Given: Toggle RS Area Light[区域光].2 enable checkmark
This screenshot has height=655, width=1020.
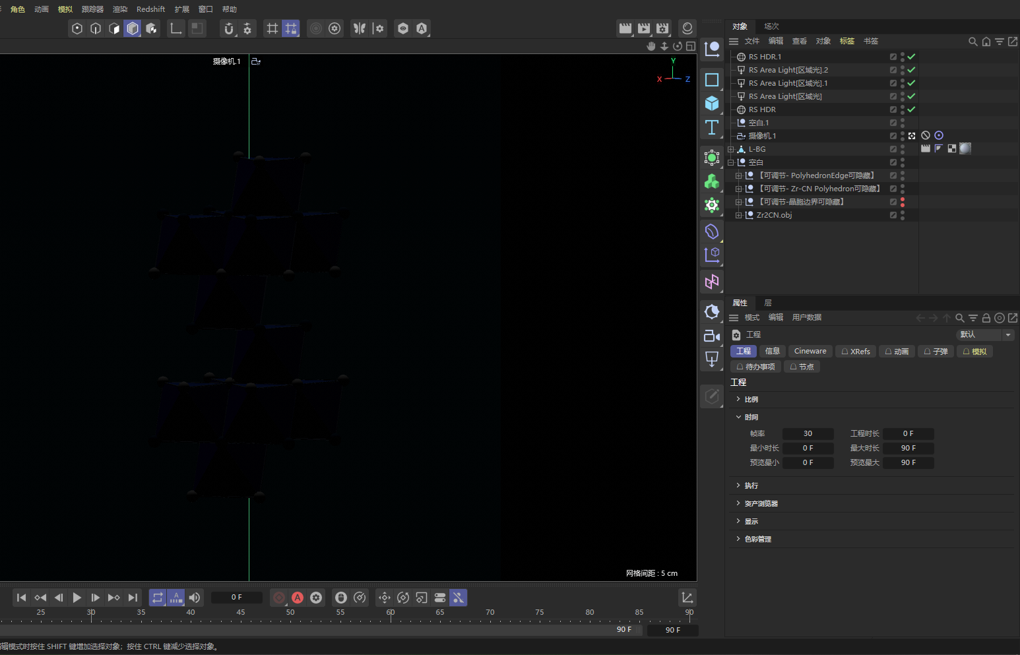Looking at the screenshot, I should pos(911,70).
